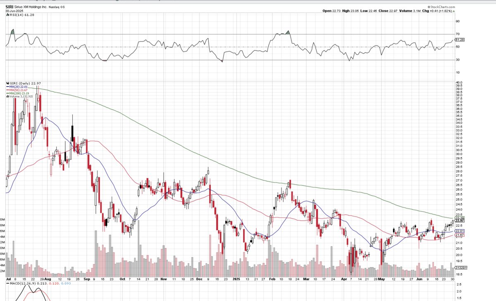Image resolution: width=496 pixels, height=301 pixels.
Task: Click the 10 label on RSI axis
Action: (458, 72)
